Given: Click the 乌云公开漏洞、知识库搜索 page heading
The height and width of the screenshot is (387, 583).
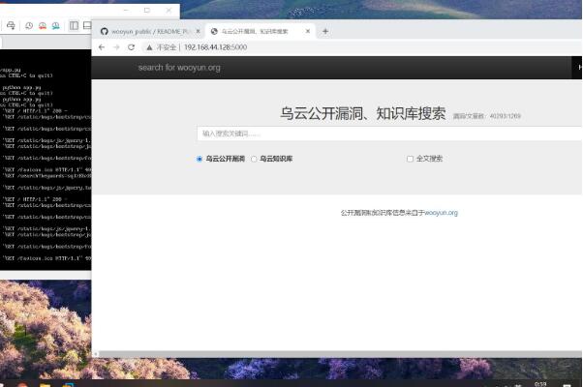Looking at the screenshot, I should coord(362,113).
